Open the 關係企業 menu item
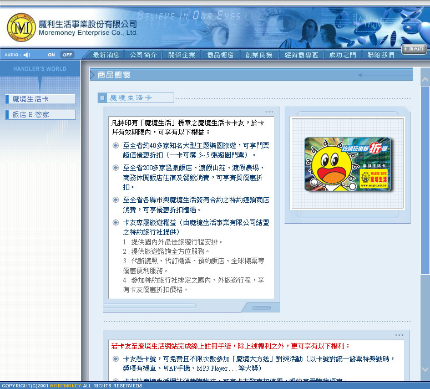430x389 pixels. tap(181, 55)
